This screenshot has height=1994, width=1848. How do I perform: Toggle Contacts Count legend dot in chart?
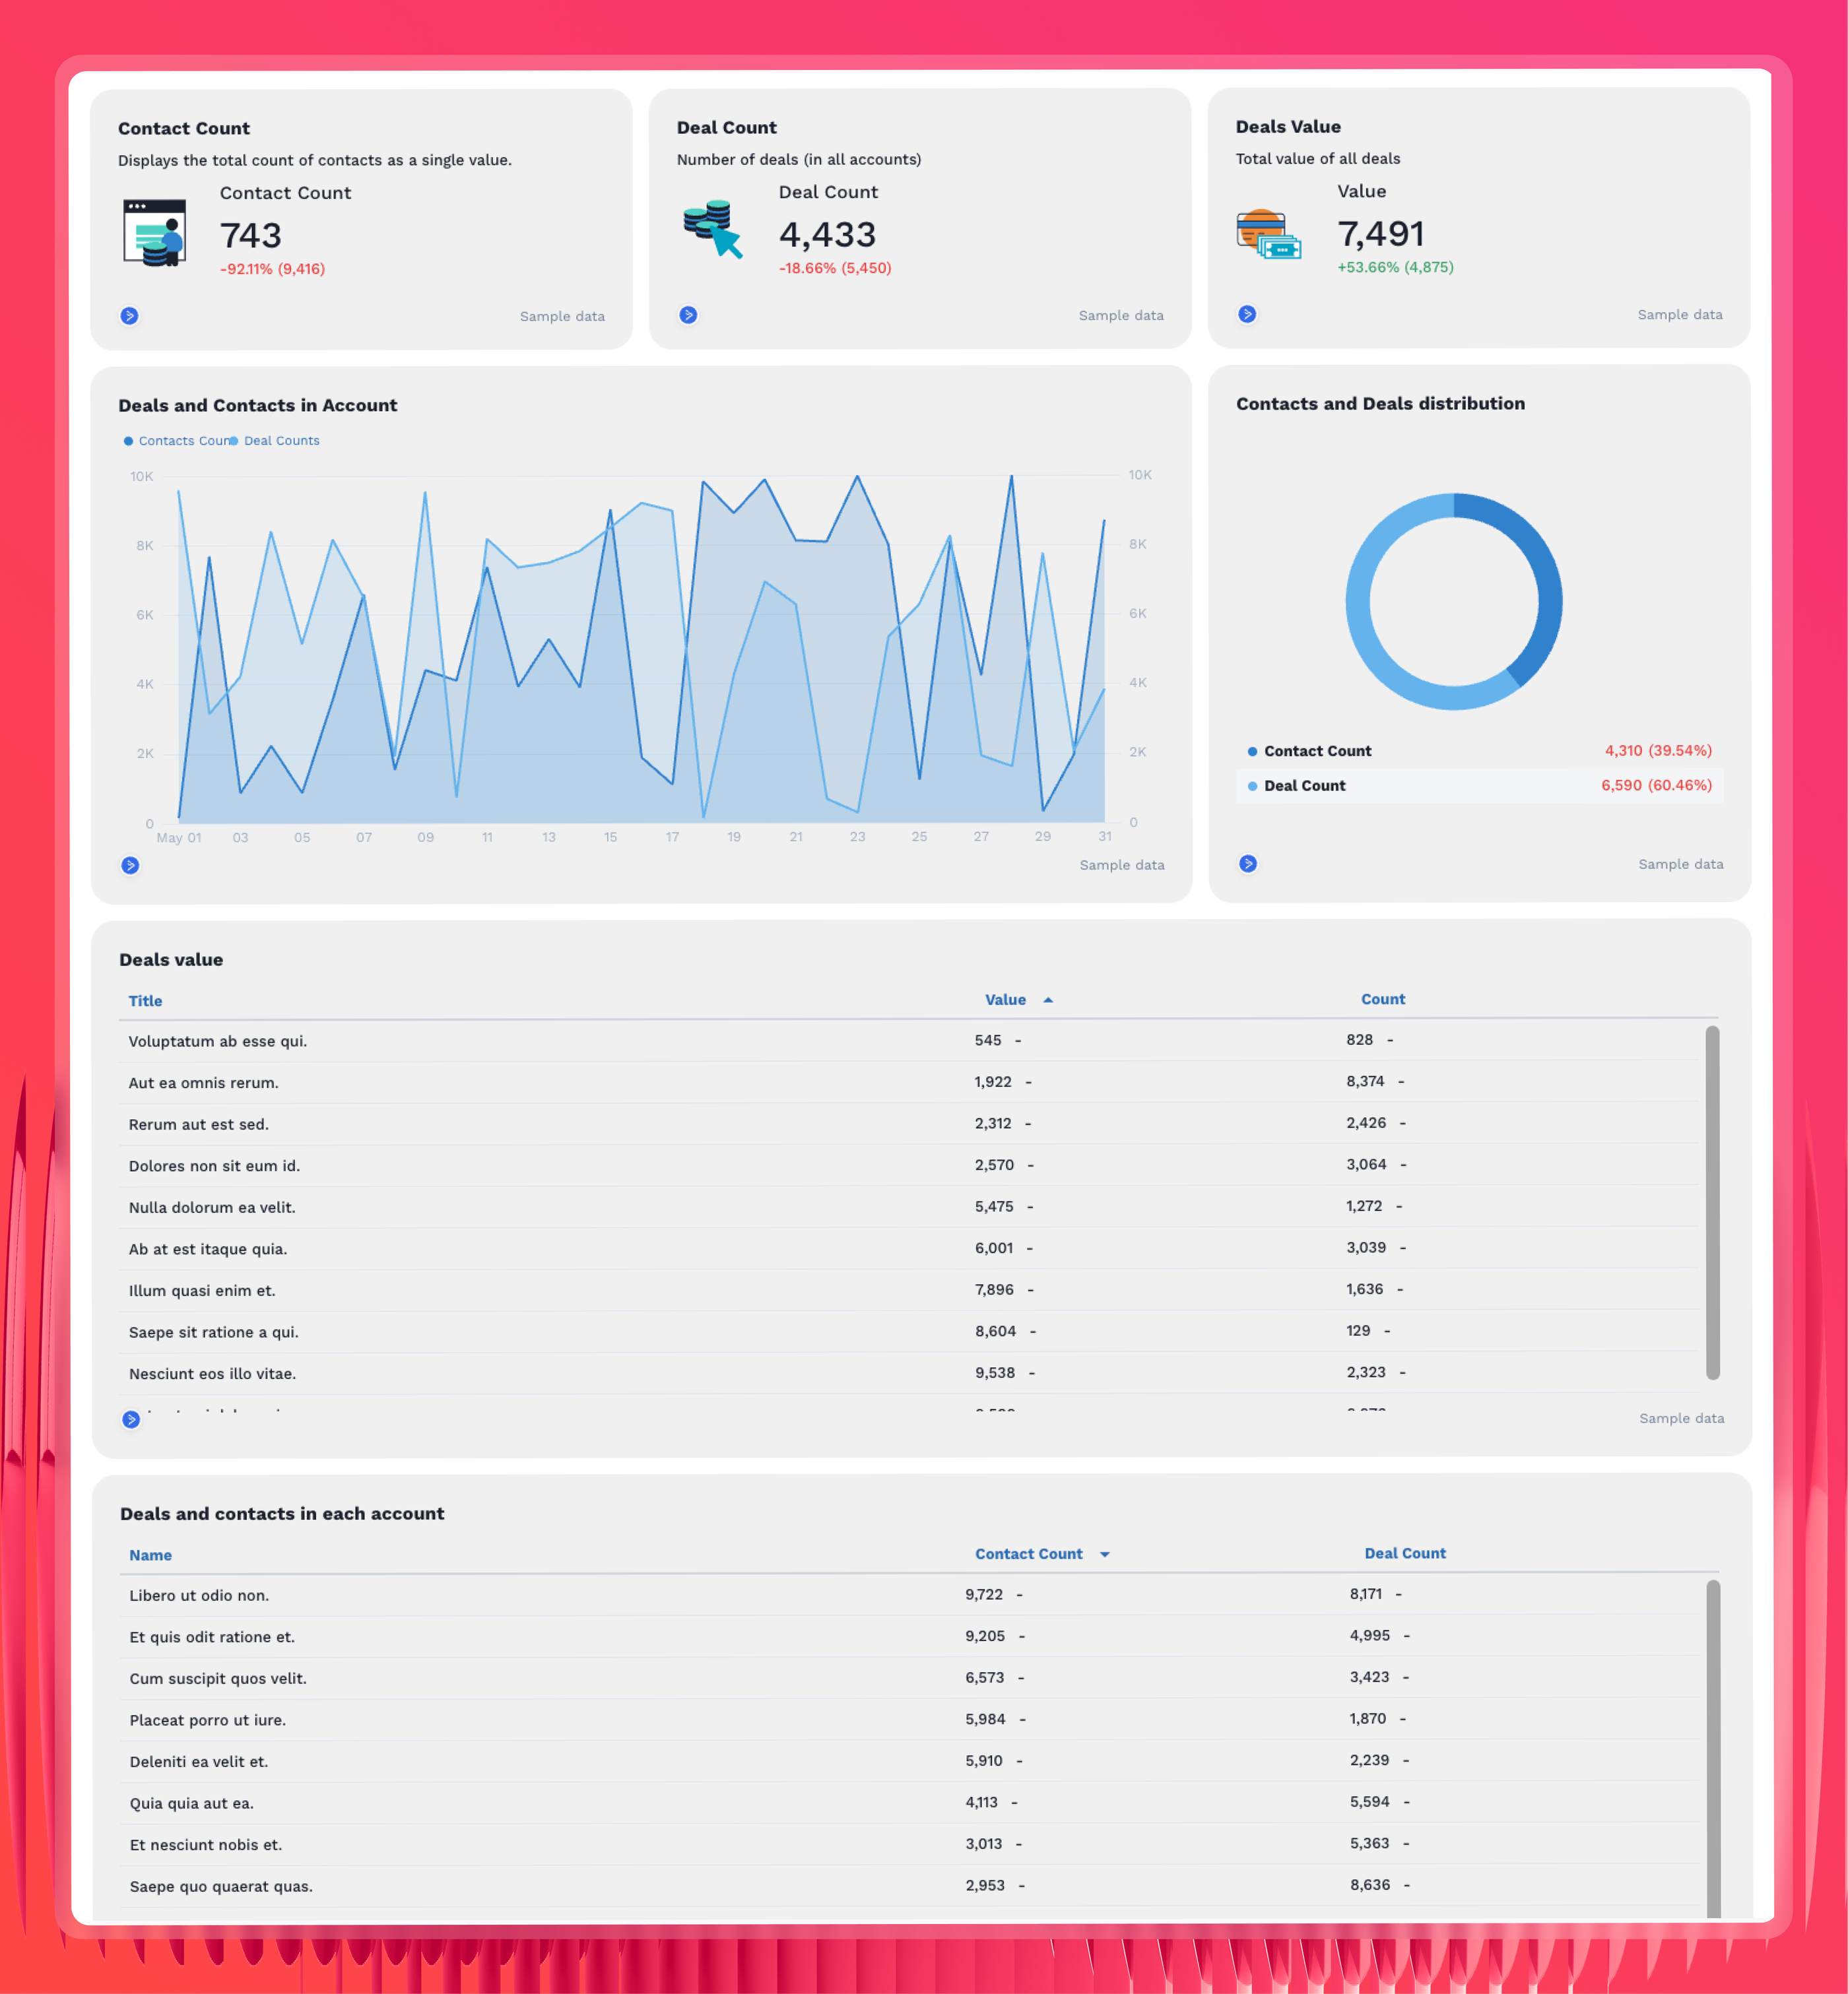[x=128, y=441]
